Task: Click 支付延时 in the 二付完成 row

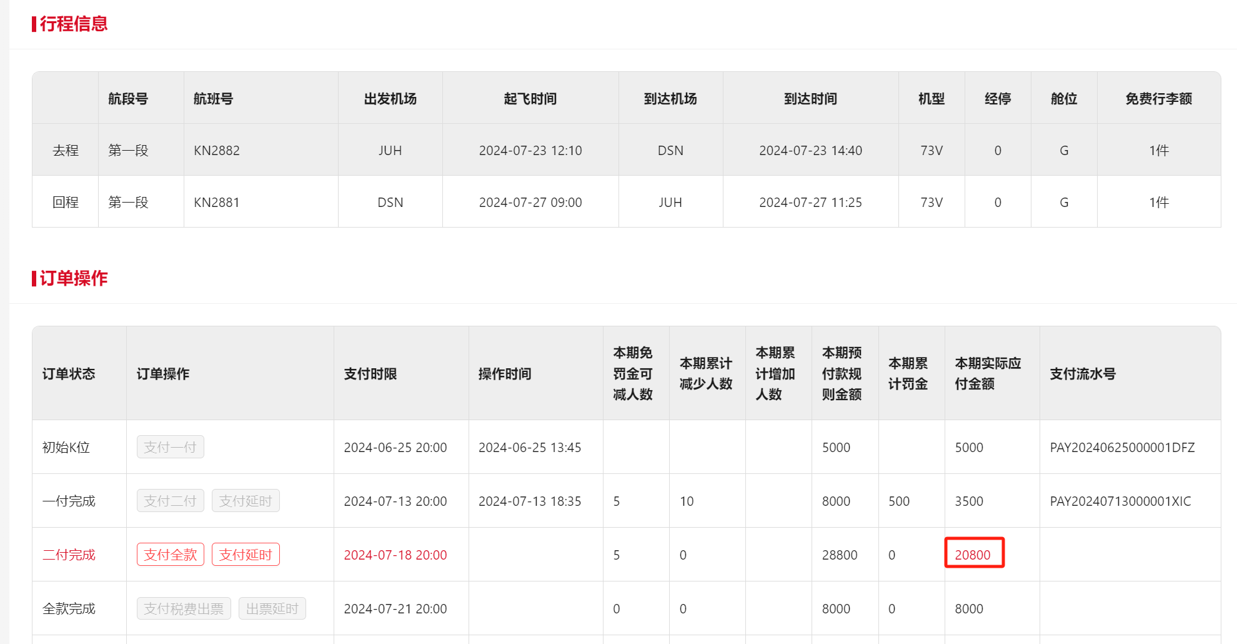Action: coord(246,555)
